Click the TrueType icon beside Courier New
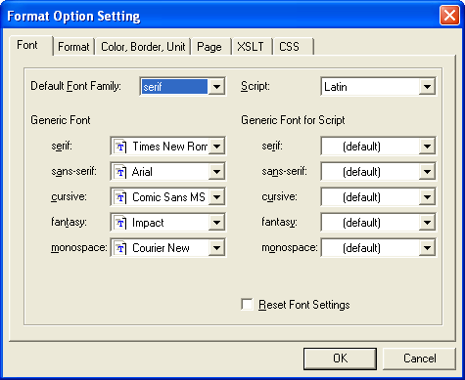 tap(120, 248)
